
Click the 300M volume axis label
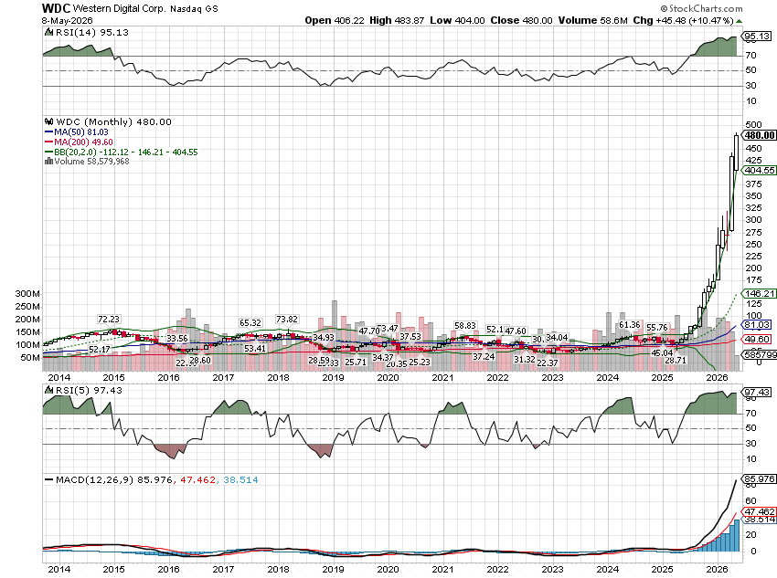click(x=27, y=293)
